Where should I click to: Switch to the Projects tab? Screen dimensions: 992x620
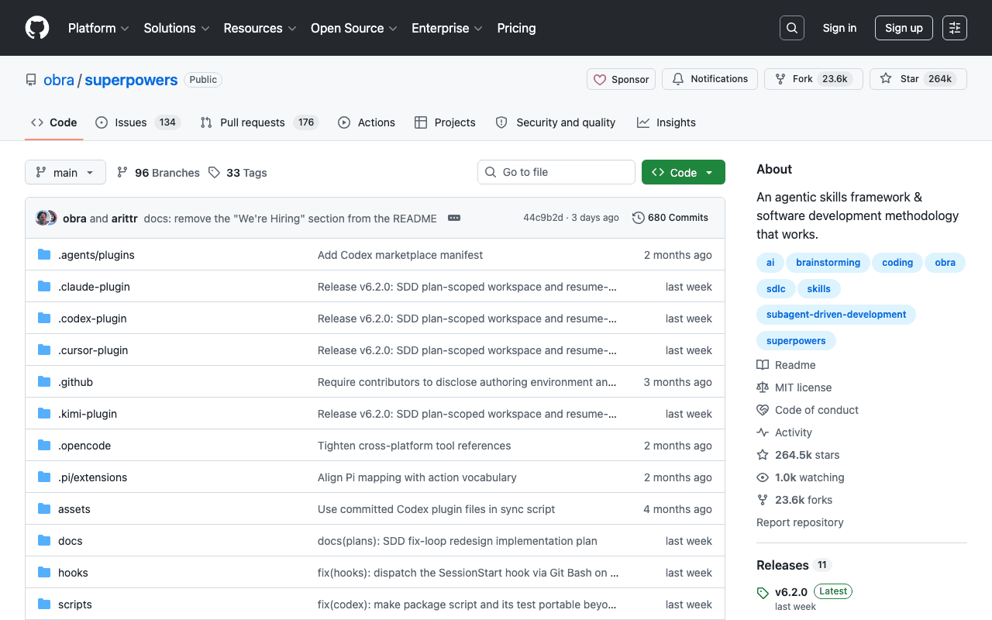point(445,122)
